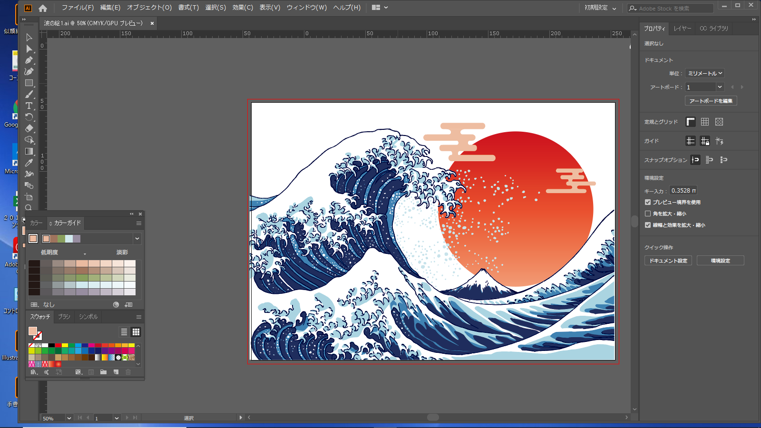Open the 初期設定 workspace dropdown

coord(600,8)
